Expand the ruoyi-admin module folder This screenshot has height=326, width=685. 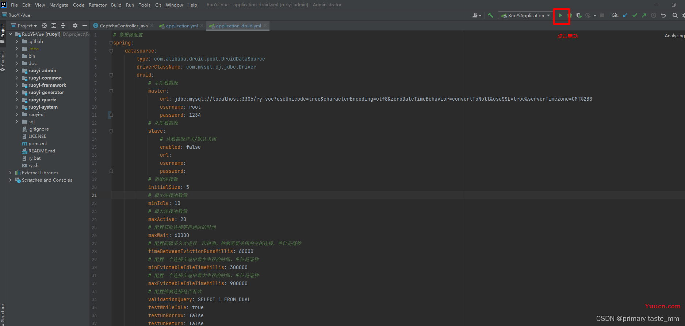[17, 70]
